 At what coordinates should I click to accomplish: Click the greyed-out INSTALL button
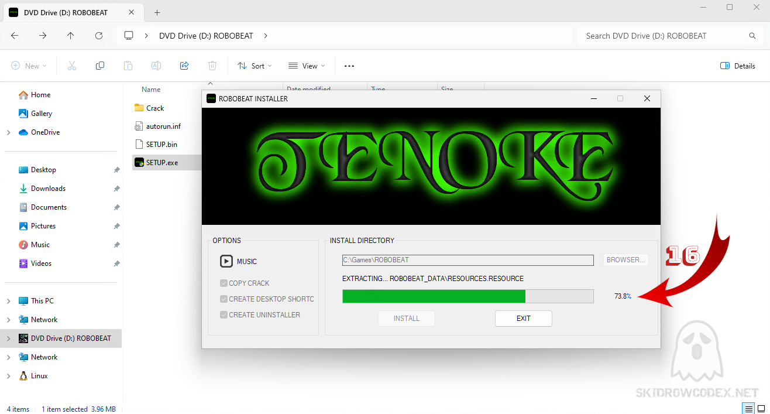pos(407,319)
